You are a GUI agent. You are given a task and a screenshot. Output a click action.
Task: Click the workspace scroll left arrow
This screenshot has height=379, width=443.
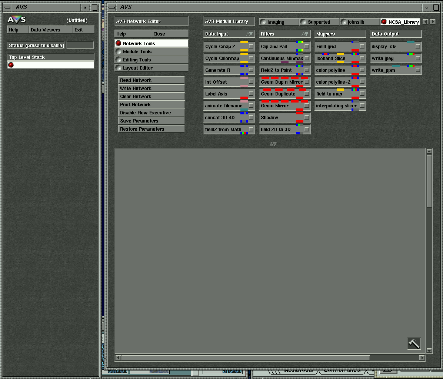click(118, 358)
